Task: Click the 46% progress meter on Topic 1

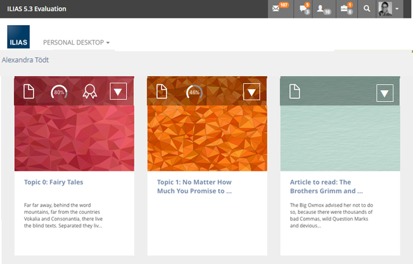Action: (194, 92)
